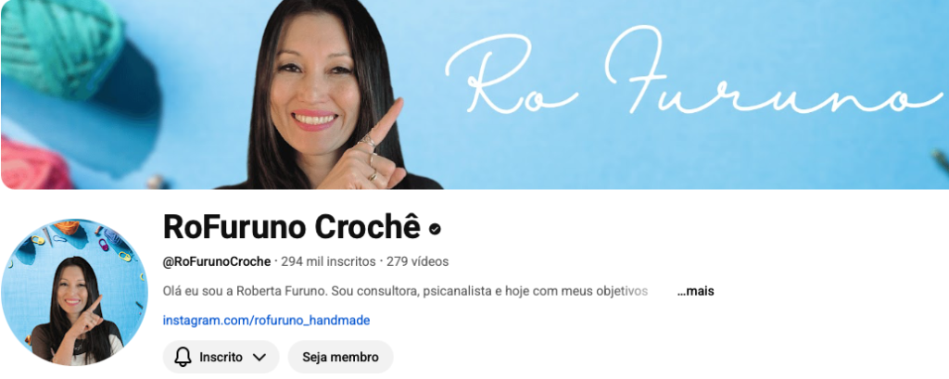949x379 pixels.
Task: Open the round channel avatar picture
Action: click(x=74, y=293)
